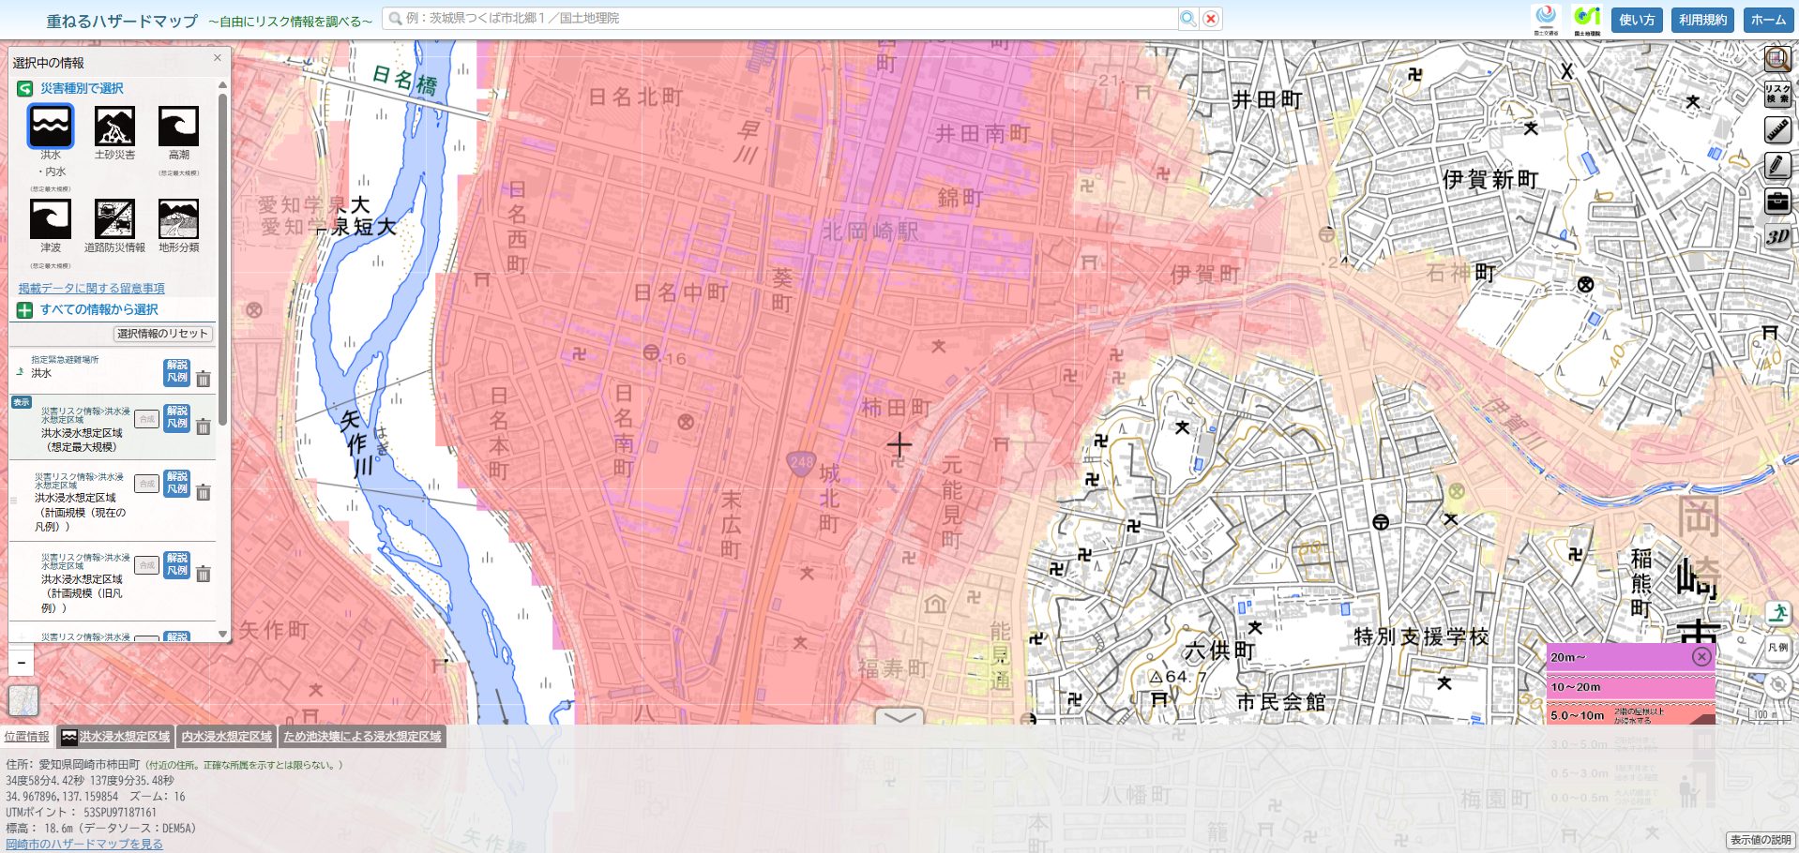
Task: Collapse the bottom info panel with chevron
Action: 899,717
